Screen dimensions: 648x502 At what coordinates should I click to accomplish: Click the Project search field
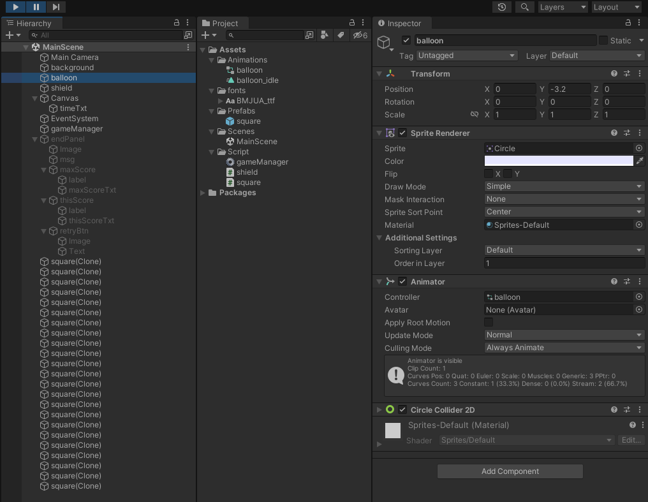pos(265,35)
